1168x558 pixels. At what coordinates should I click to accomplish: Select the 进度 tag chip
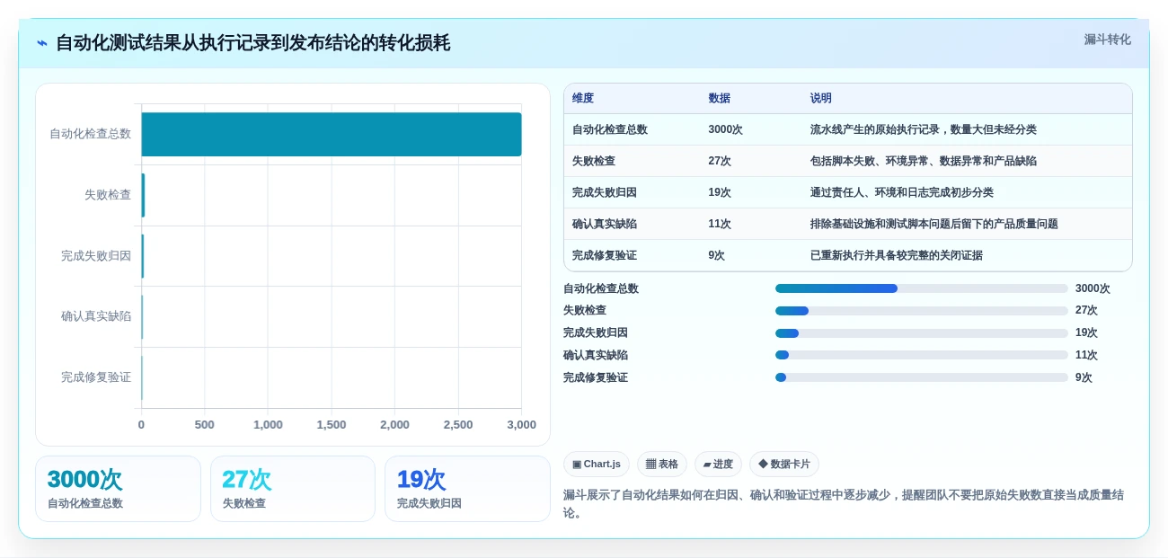718,465
